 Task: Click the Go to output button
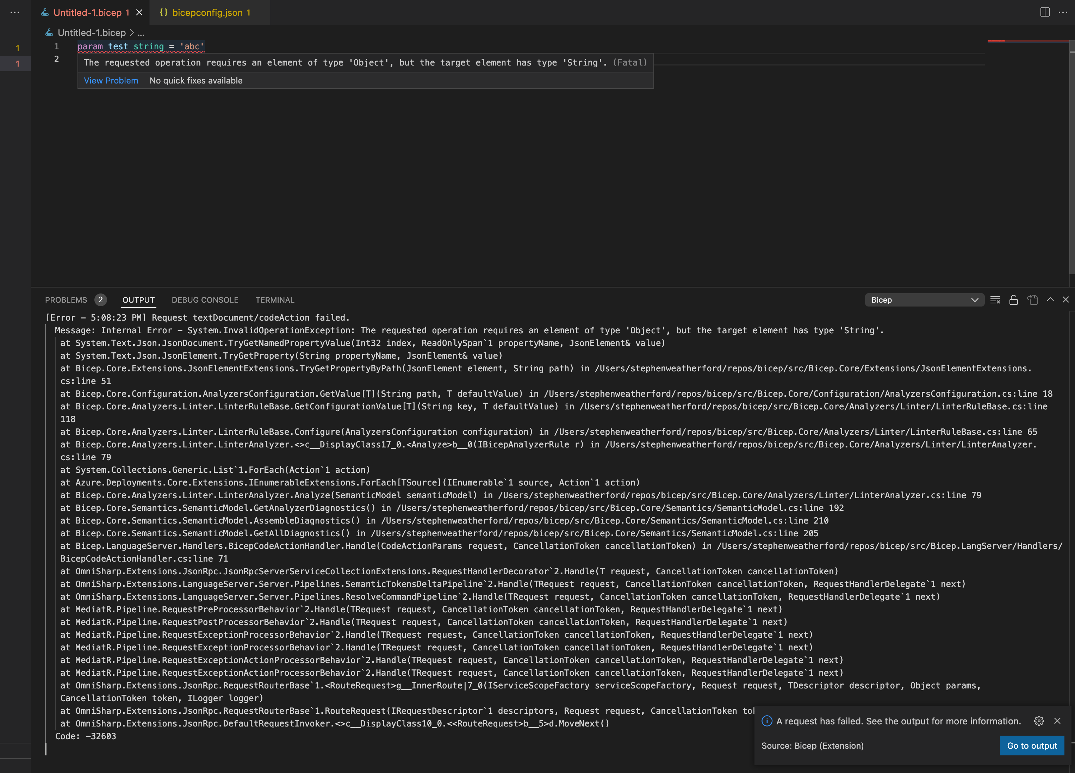1032,746
